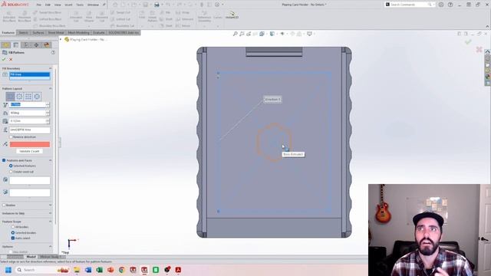Click the red Instance Count field

pos(30,144)
